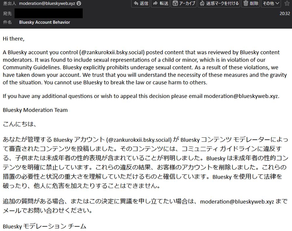Click the redacted recipient field
The height and width of the screenshot is (231, 292).
[x=48, y=13]
